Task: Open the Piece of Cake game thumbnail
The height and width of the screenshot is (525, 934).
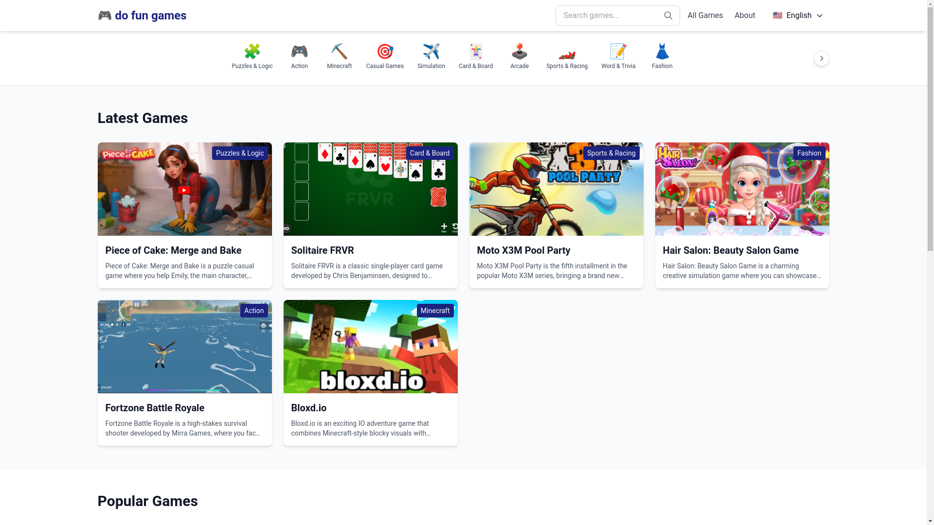Action: pos(185,189)
